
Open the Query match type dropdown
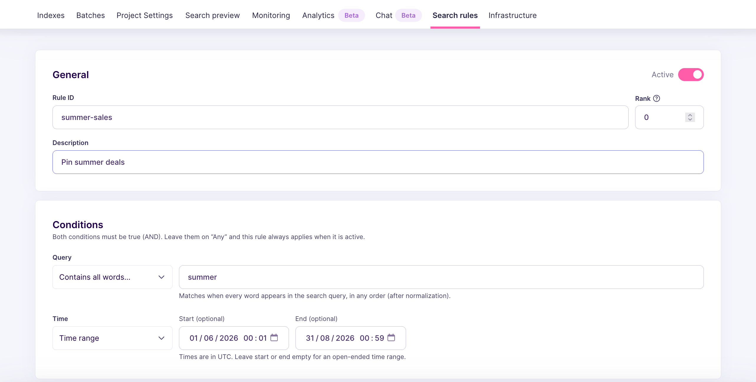point(112,277)
